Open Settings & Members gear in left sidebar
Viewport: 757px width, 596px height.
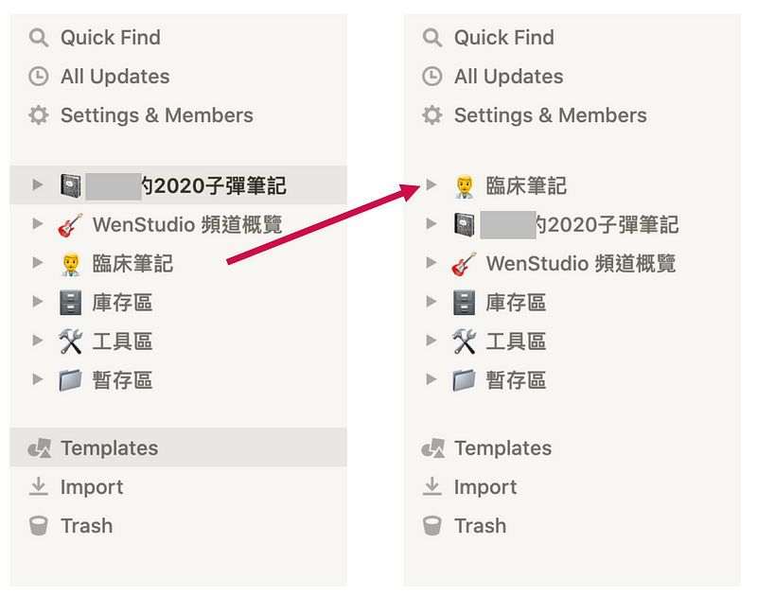pyautogui.click(x=38, y=115)
